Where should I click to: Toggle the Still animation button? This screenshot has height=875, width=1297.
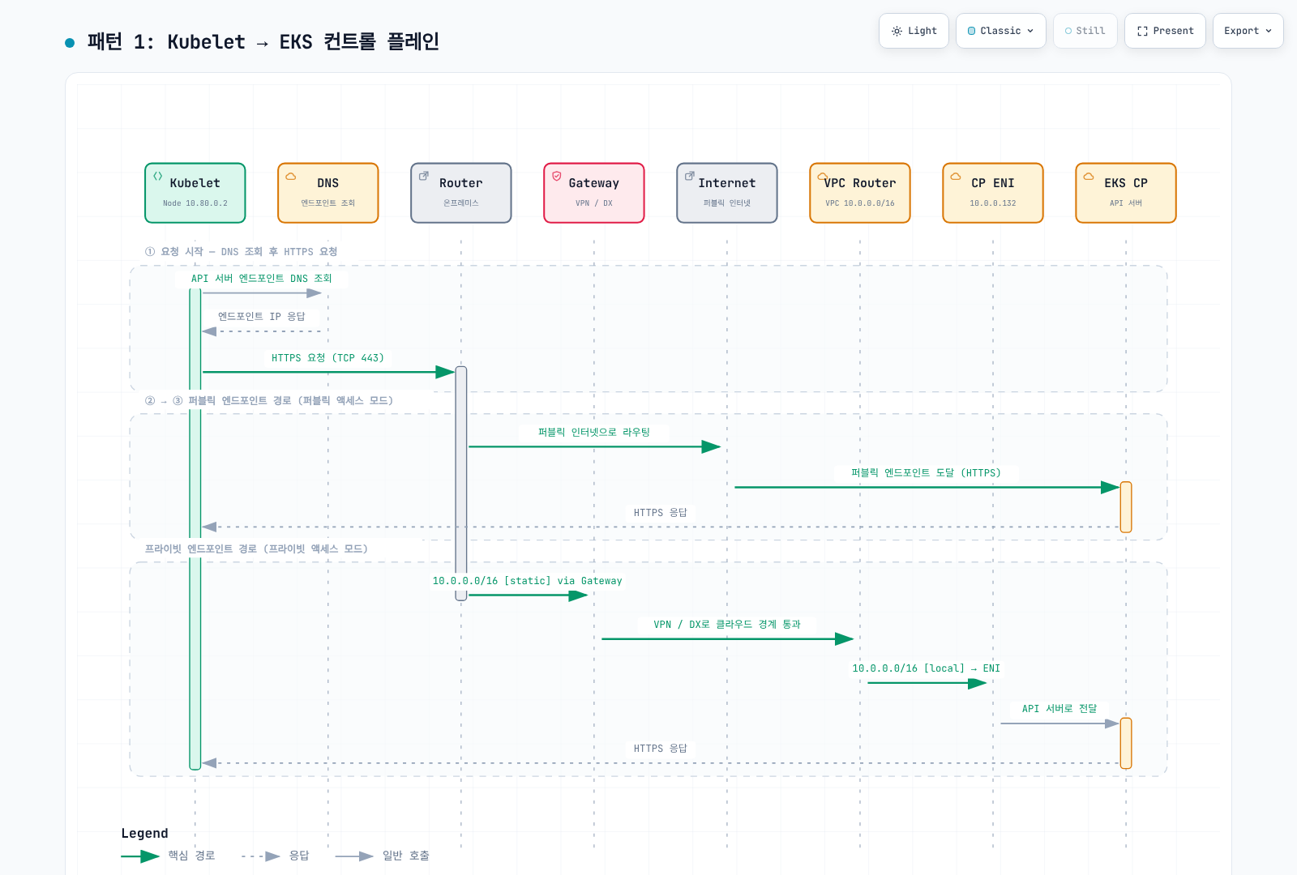coord(1085,31)
